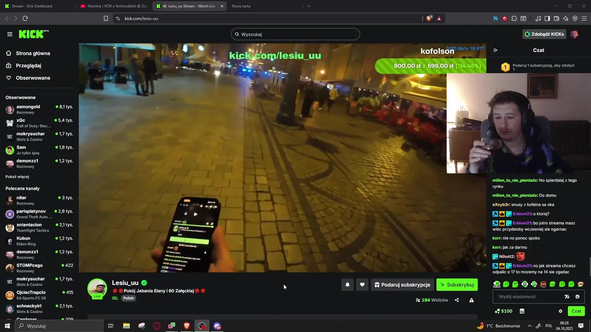
Task: Switch to the Nikolina HÖR YouTube tab
Action: tap(113, 6)
